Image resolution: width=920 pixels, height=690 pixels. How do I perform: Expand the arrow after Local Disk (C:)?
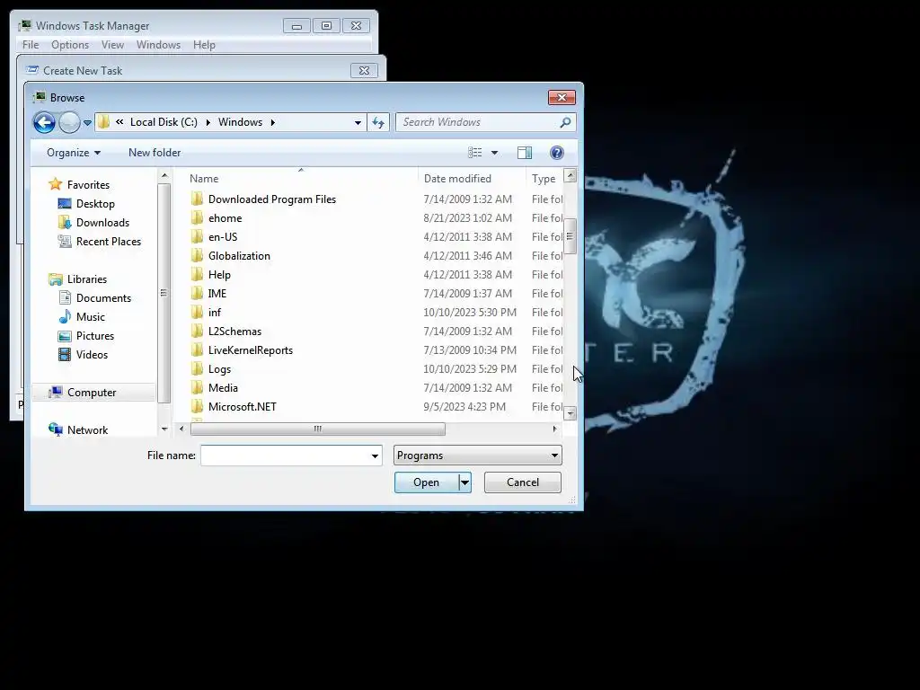click(208, 122)
